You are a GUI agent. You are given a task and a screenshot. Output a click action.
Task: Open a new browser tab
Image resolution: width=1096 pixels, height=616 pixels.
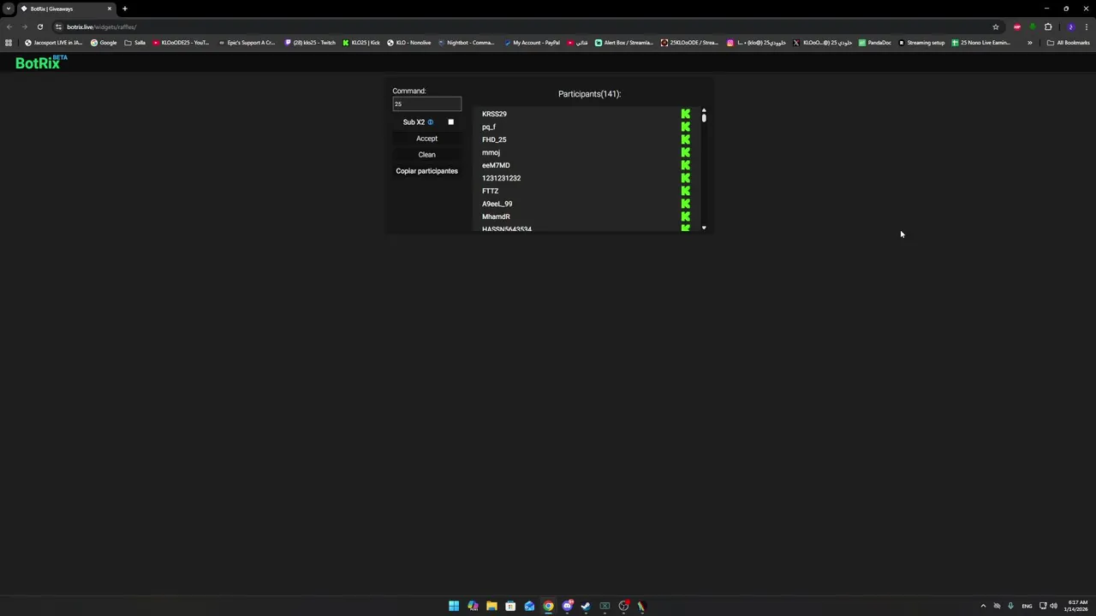click(x=124, y=9)
